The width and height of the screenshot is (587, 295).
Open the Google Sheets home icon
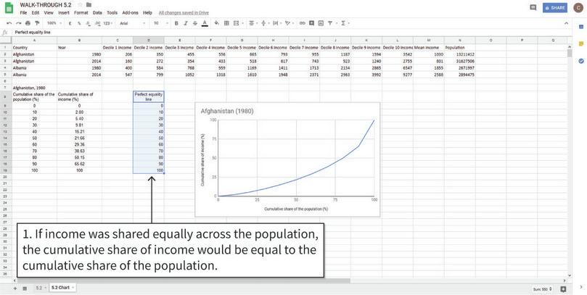[x=9, y=9]
